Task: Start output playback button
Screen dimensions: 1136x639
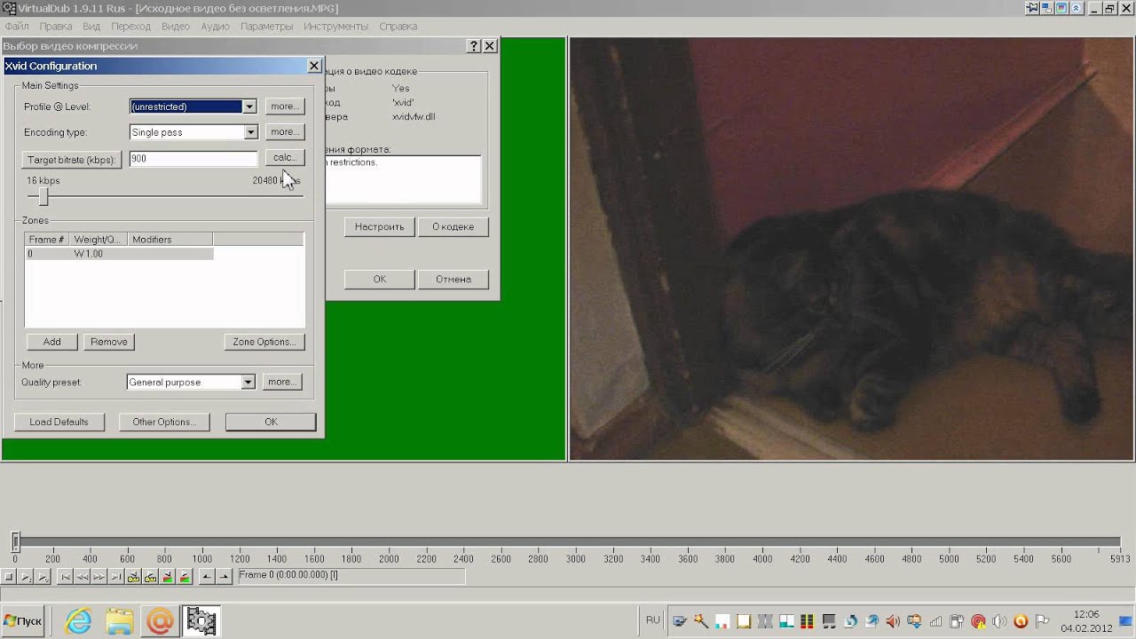Action: coord(43,577)
